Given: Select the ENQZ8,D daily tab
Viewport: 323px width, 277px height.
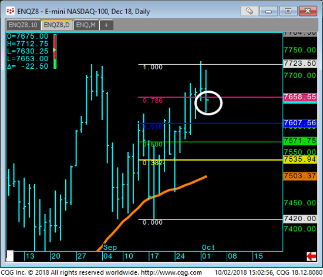Looking at the screenshot, I should point(56,25).
